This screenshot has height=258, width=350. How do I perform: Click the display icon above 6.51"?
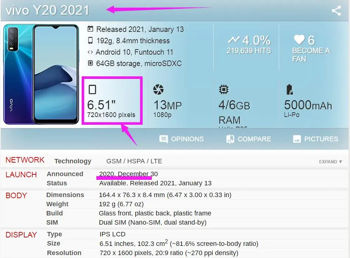92,90
